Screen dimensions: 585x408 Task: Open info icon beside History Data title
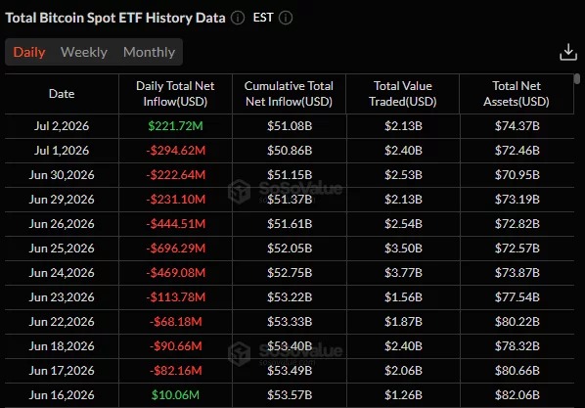click(238, 18)
